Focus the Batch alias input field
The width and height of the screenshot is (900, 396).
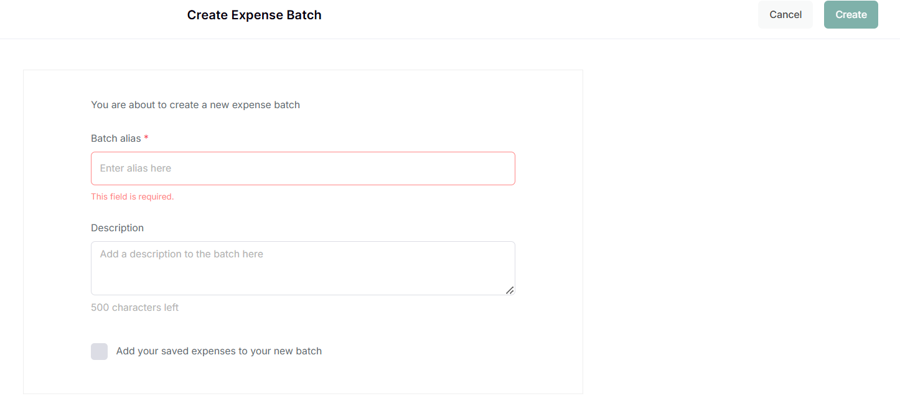pos(303,168)
